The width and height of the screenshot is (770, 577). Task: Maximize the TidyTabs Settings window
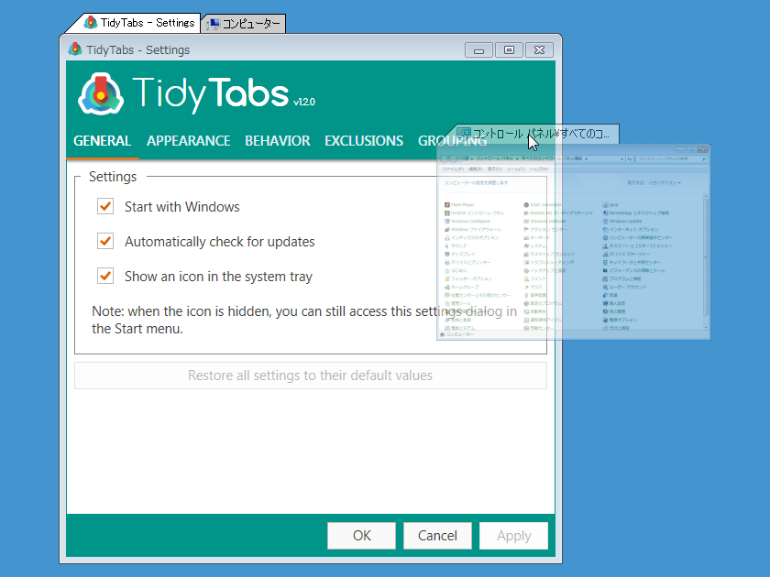pos(509,50)
